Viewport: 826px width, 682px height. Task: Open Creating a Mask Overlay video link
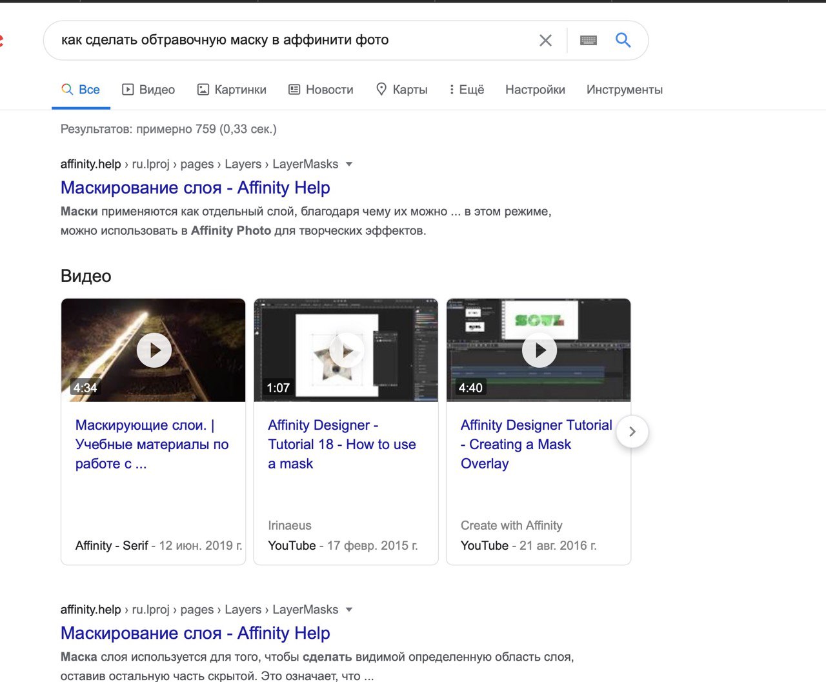536,445
